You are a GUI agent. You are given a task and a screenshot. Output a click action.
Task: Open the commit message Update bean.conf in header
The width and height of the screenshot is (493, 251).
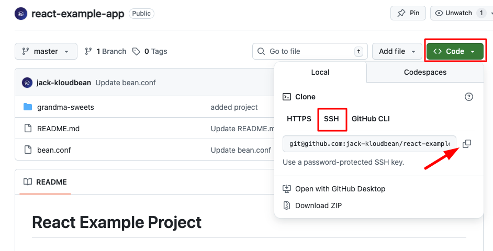pos(126,83)
